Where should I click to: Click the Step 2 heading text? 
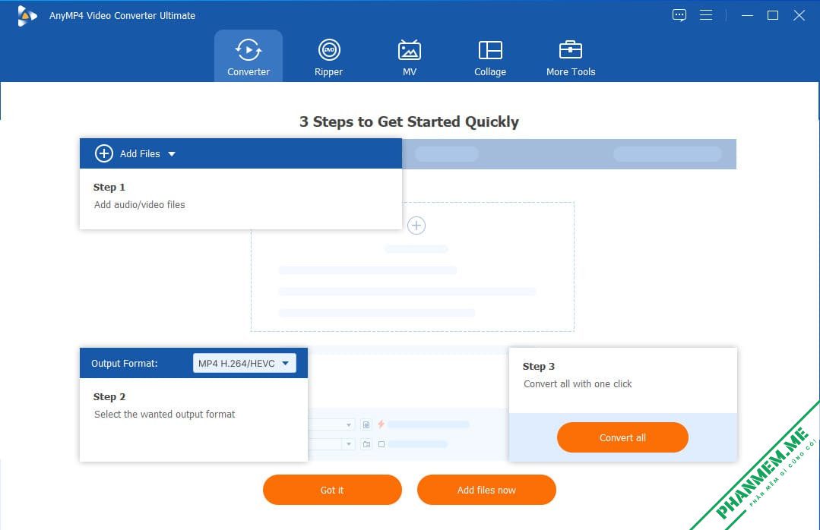(109, 396)
